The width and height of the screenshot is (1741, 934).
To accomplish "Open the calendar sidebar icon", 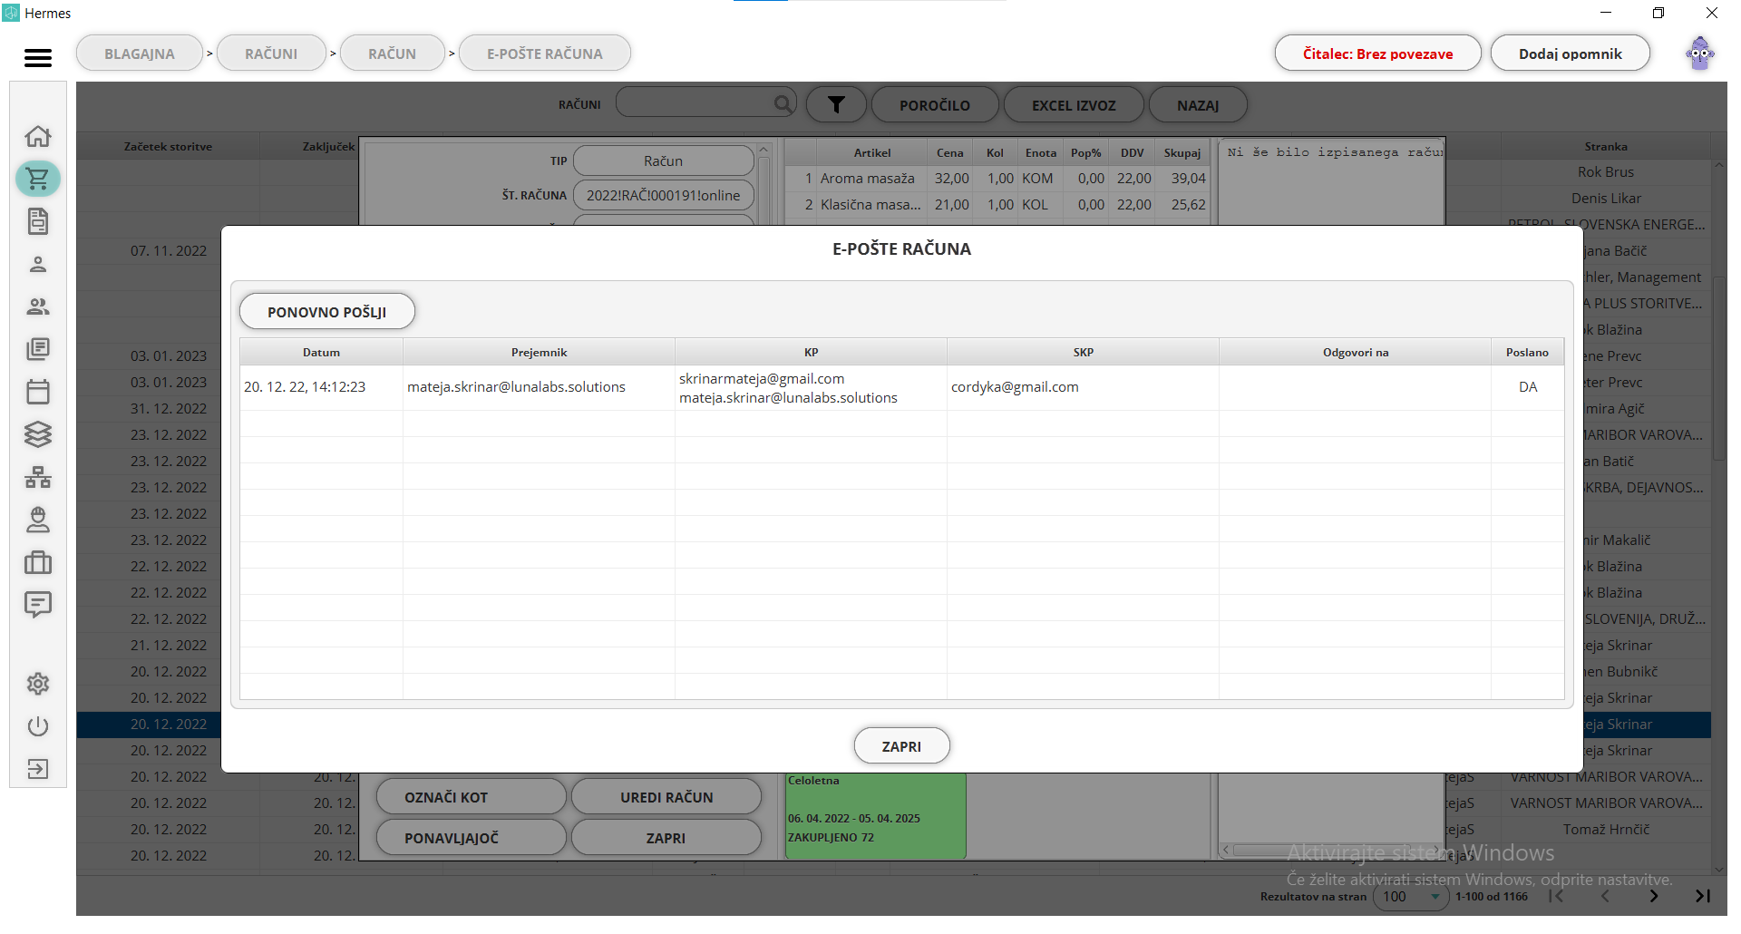I will (x=38, y=392).
